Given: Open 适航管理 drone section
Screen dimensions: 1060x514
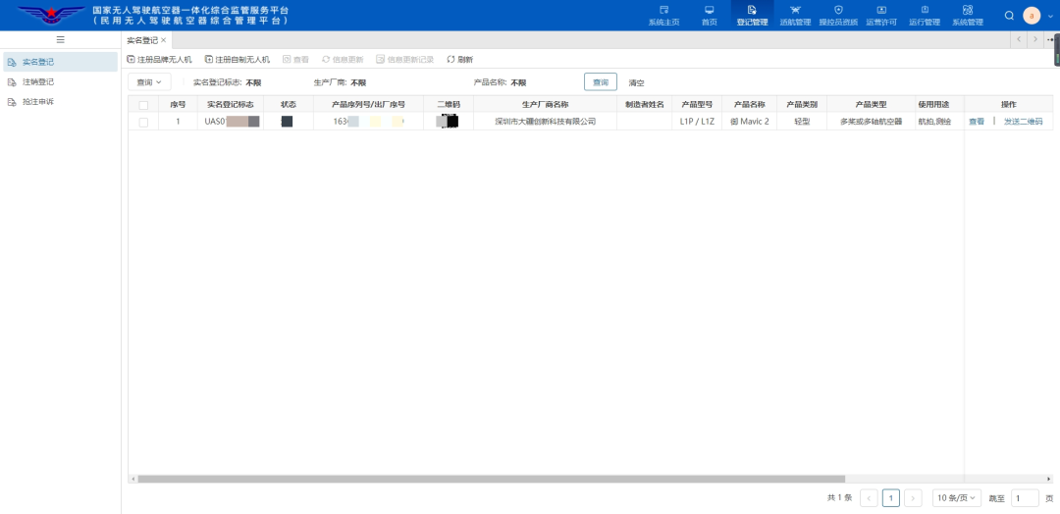Looking at the screenshot, I should (x=795, y=16).
